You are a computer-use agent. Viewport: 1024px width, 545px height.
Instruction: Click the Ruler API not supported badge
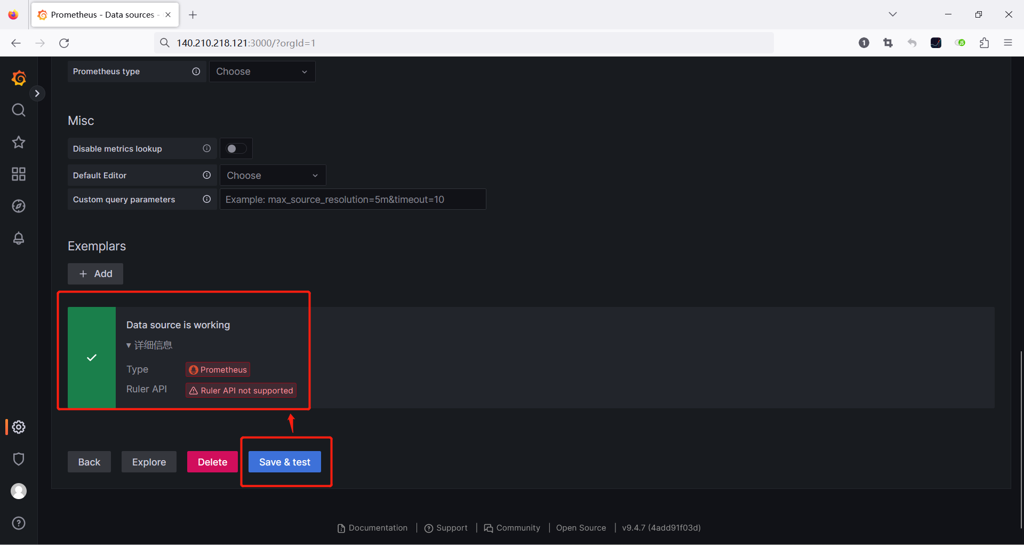tap(241, 390)
